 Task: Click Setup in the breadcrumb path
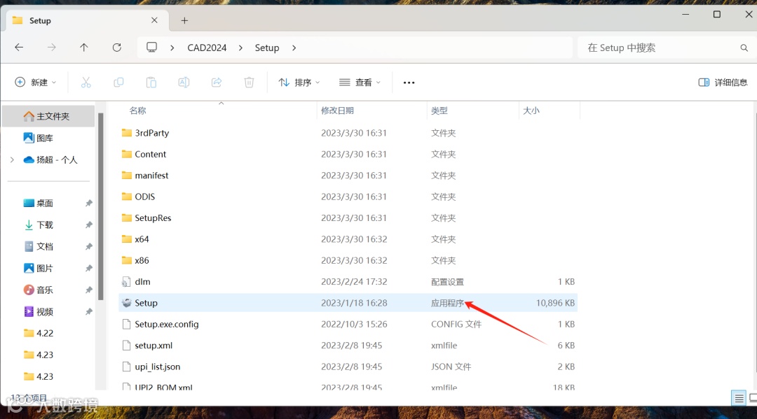click(267, 48)
